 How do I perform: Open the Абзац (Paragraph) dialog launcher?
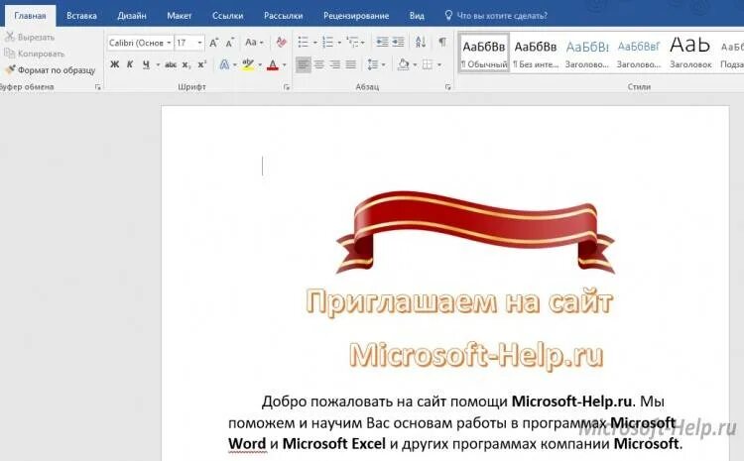click(447, 87)
